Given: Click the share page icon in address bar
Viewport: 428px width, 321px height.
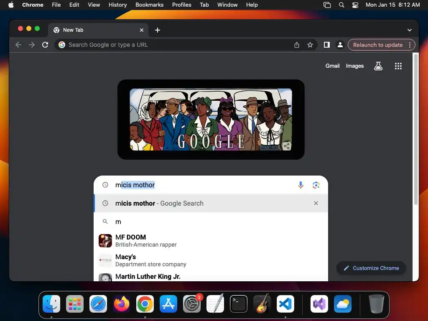Looking at the screenshot, I should 297,45.
